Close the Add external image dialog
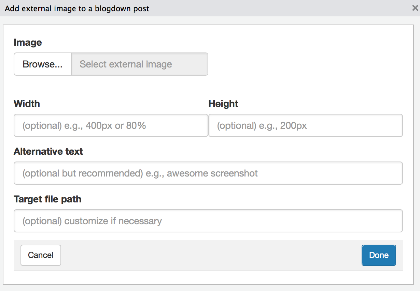The image size is (420, 291). click(415, 8)
